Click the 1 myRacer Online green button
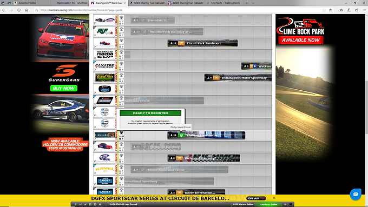The width and height of the screenshot is (368, 207). 268,204
